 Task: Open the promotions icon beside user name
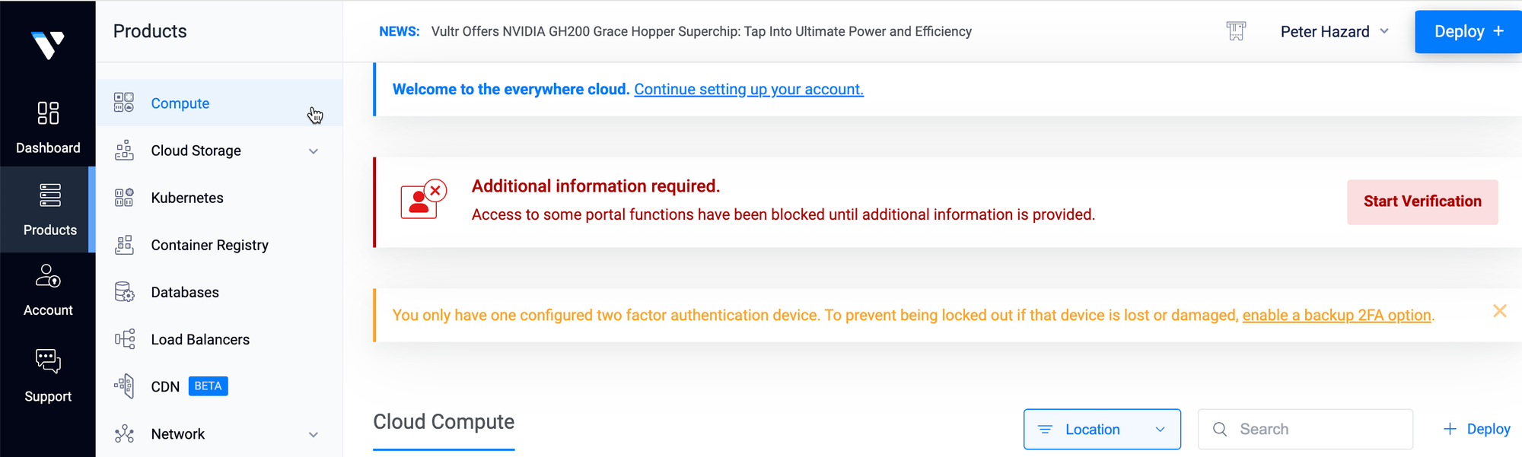pyautogui.click(x=1236, y=31)
